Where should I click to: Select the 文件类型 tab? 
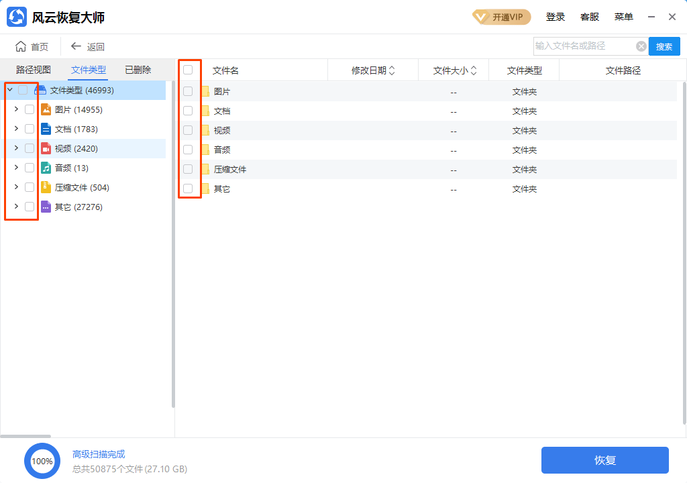tap(89, 70)
